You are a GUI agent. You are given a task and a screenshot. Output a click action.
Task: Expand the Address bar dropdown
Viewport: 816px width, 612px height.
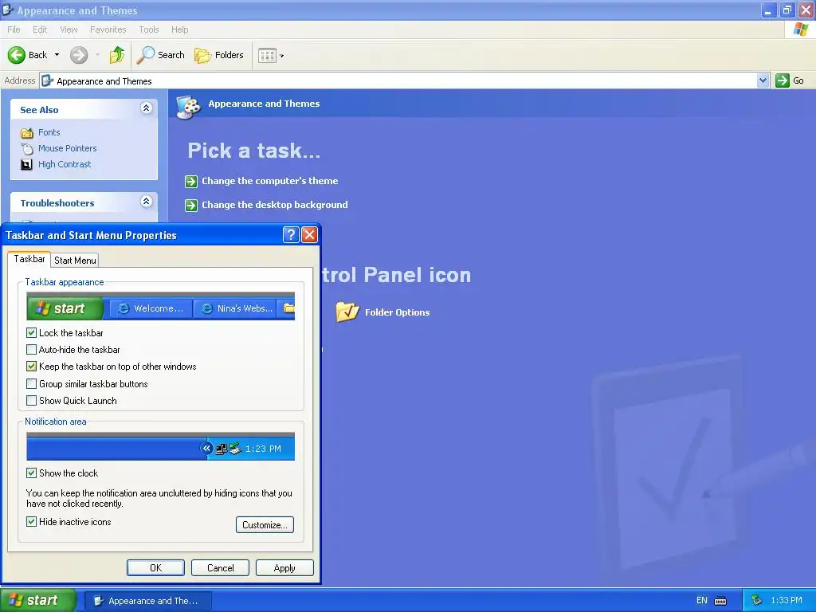point(763,80)
